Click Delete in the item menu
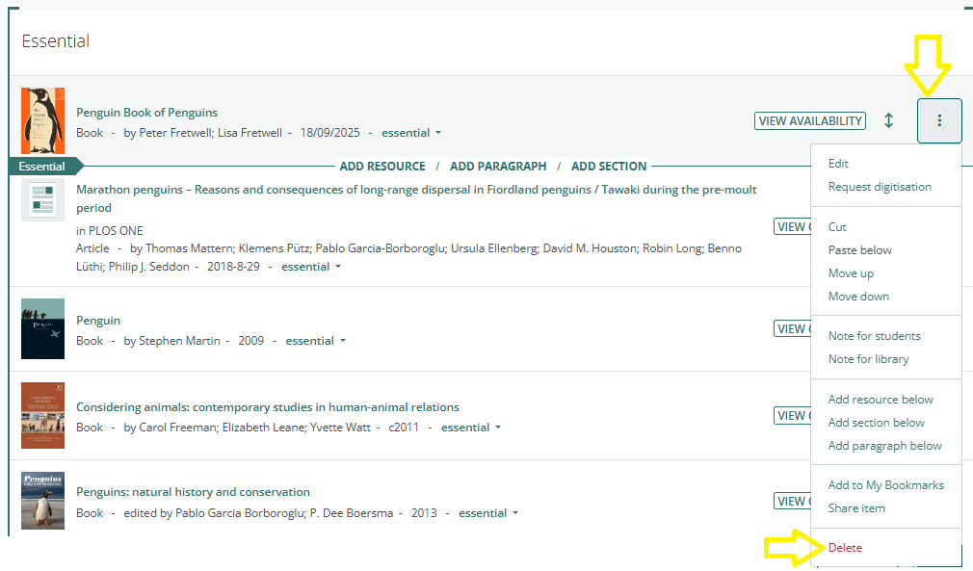Image resolution: width=973 pixels, height=571 pixels. [x=844, y=547]
